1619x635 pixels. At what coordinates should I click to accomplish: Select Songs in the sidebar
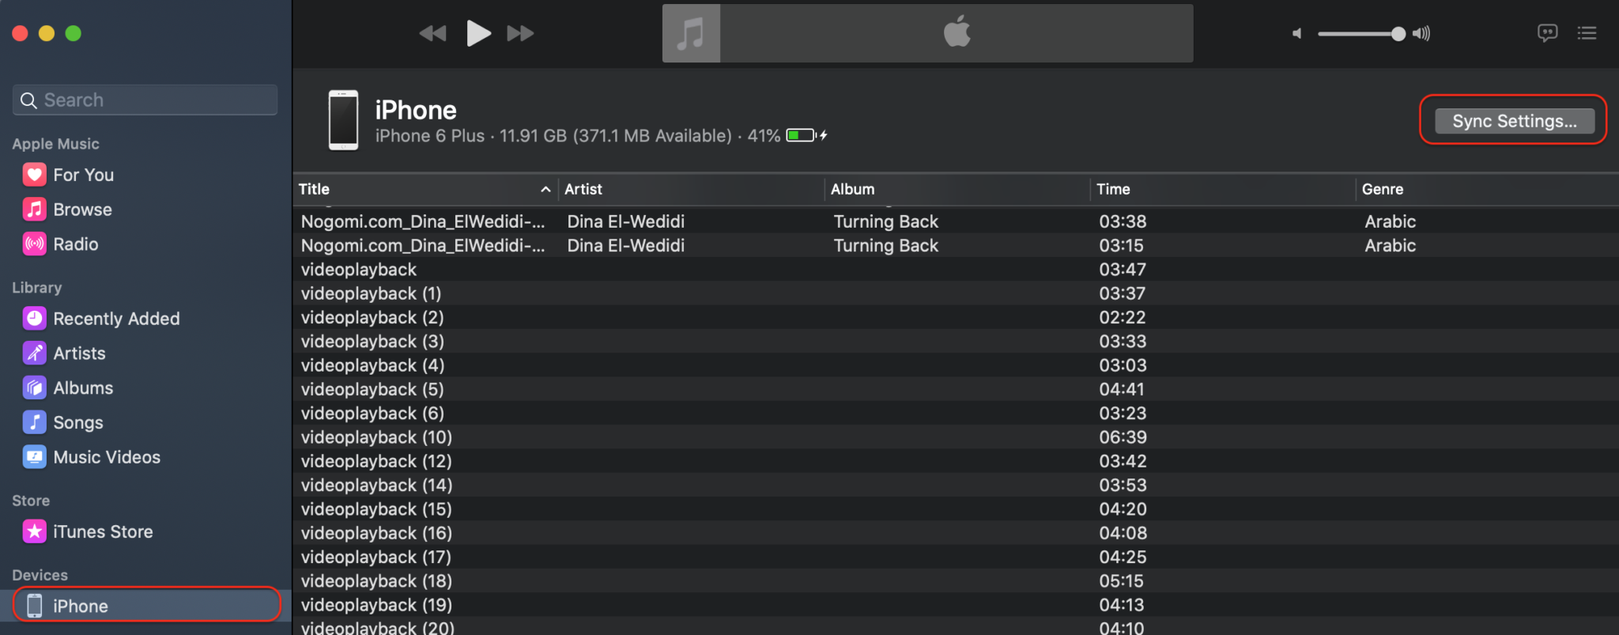(x=77, y=423)
